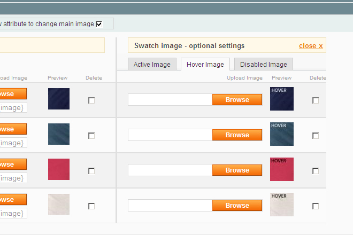This screenshot has width=353, height=235.
Task: Select the navy hover swatch preview
Action: click(x=282, y=99)
